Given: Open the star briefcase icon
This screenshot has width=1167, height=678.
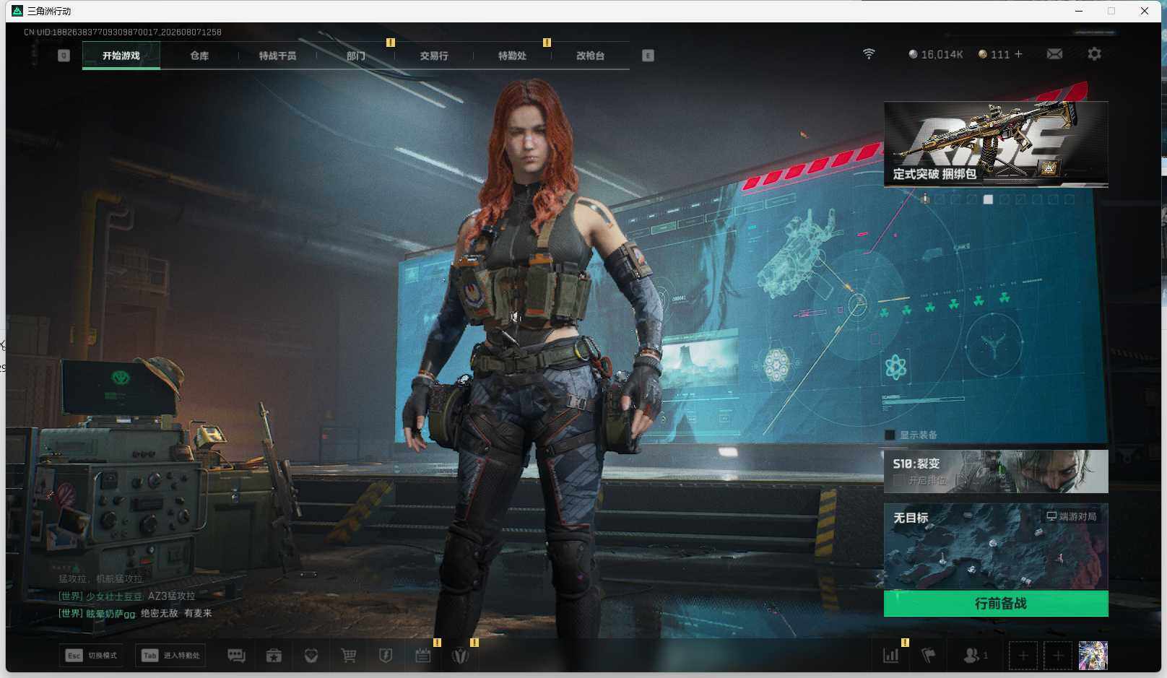Looking at the screenshot, I should 274,656.
